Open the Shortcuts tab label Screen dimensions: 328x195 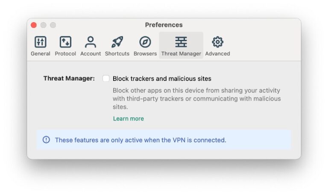(117, 54)
